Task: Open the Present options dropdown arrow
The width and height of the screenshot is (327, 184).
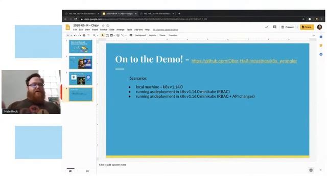Action: point(297,27)
